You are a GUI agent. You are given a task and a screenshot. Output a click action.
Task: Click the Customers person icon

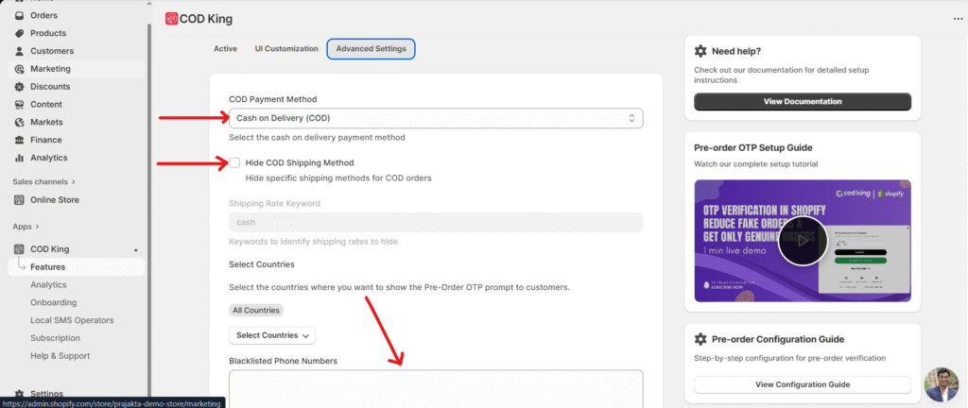[21, 51]
